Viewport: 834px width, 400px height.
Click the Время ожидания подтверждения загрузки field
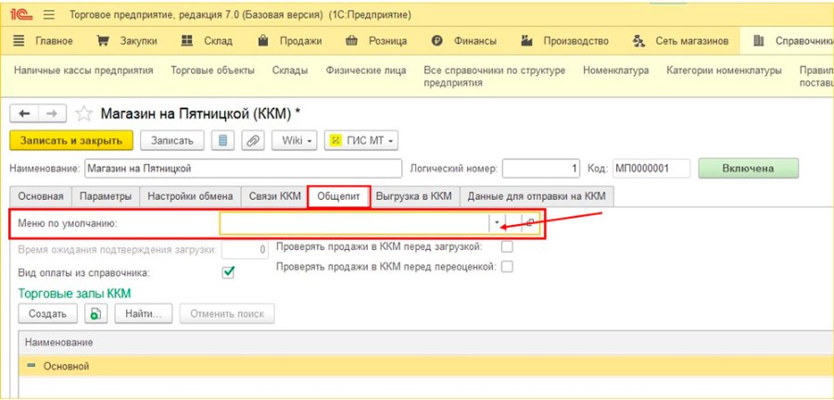point(245,249)
